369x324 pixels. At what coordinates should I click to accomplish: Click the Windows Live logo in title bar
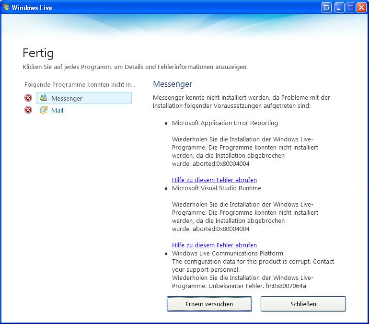coord(6,7)
